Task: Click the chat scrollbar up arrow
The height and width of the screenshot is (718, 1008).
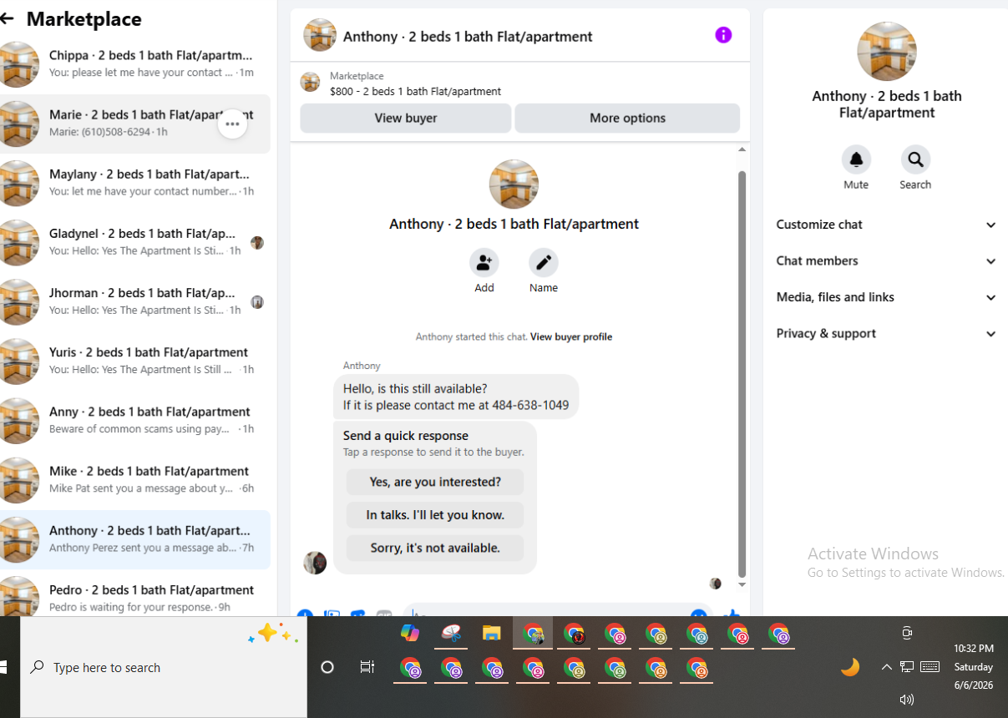Action: point(742,149)
